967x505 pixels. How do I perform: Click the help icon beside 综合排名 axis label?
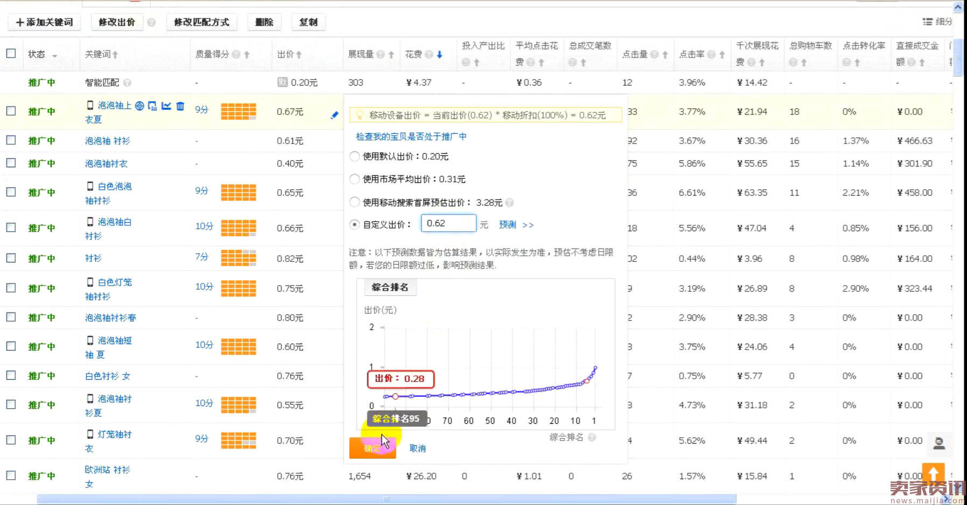point(592,437)
